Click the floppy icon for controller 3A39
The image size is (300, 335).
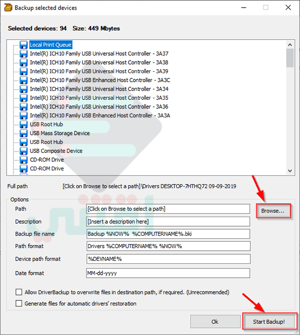[x=23, y=71]
